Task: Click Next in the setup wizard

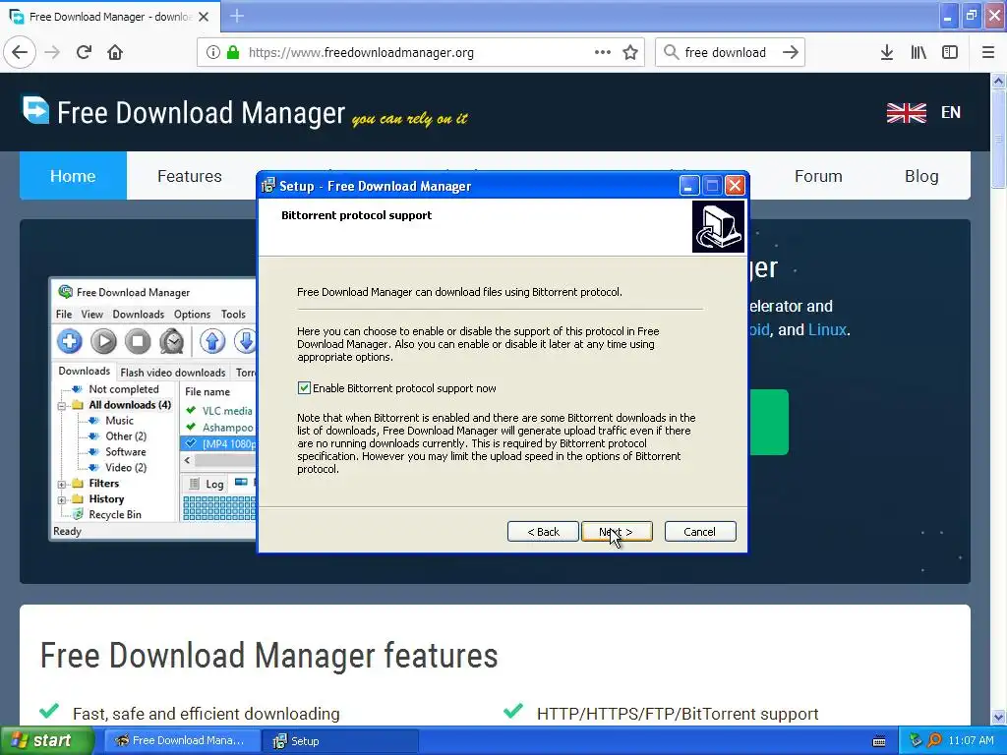Action: (617, 532)
